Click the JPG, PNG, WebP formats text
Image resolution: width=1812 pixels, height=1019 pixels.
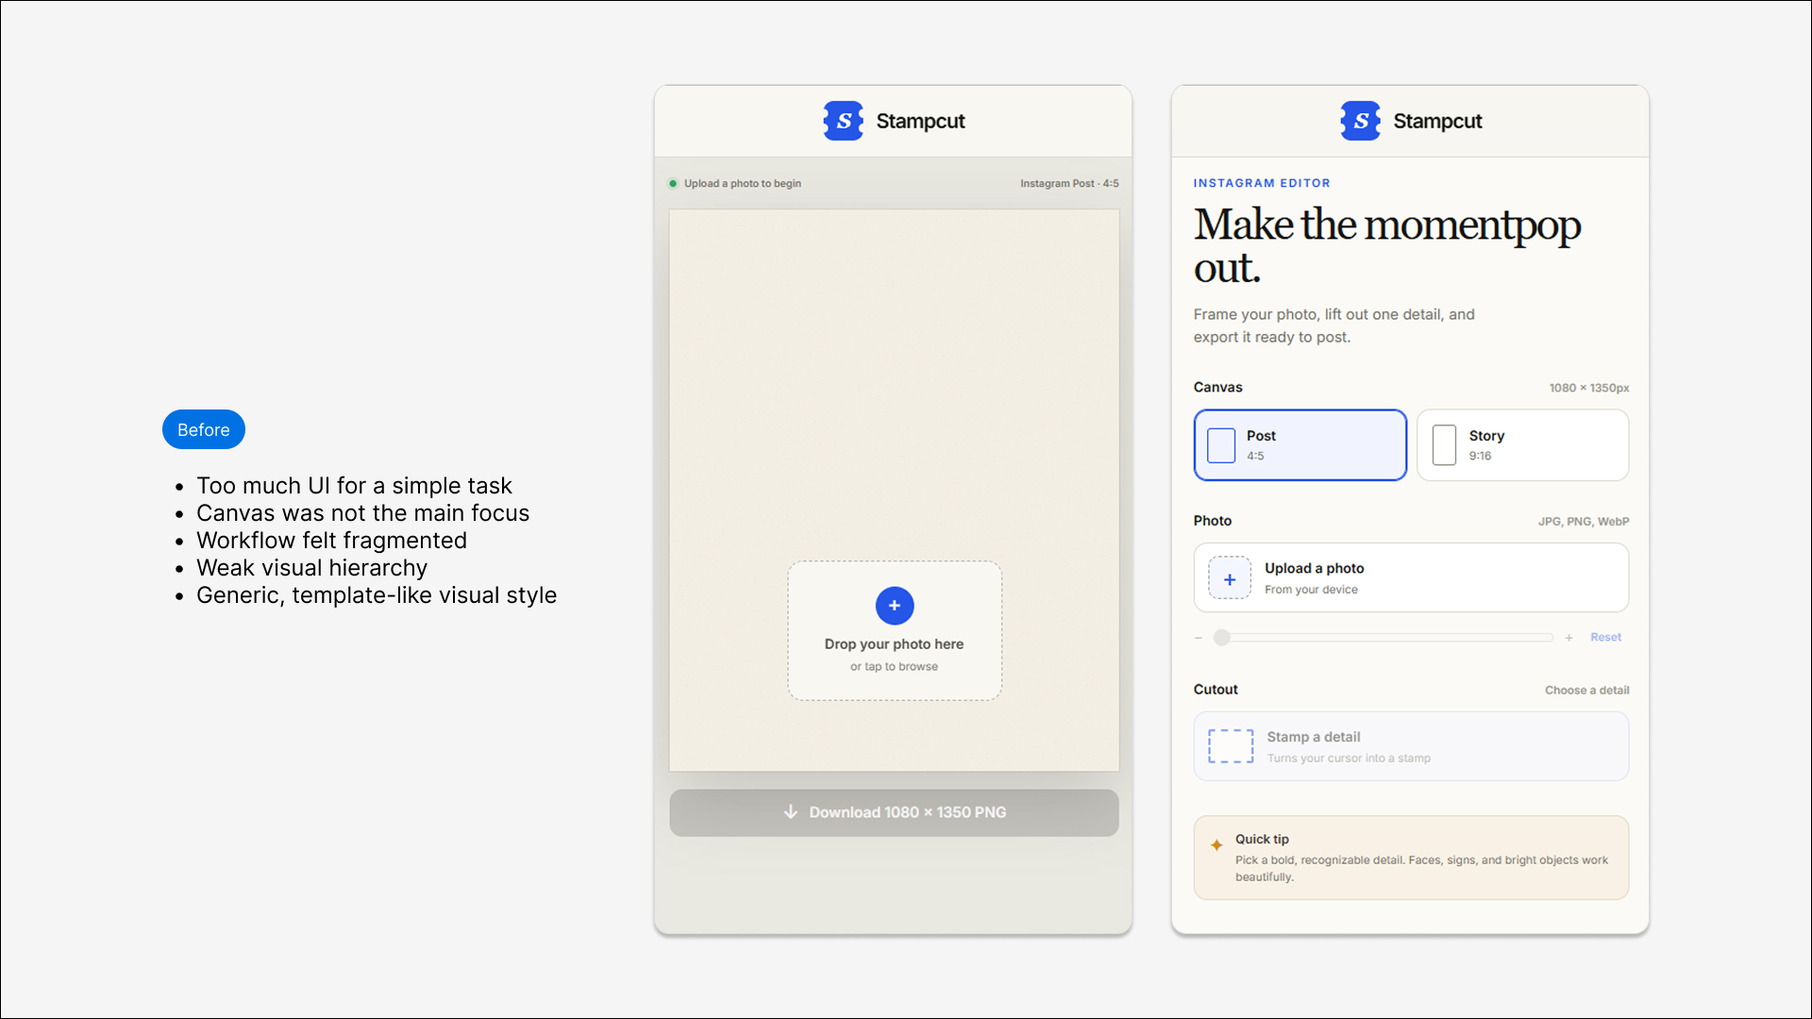[x=1584, y=522]
